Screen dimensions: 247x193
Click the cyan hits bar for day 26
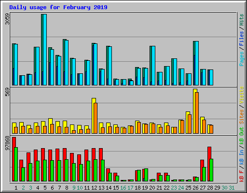point(197,63)
